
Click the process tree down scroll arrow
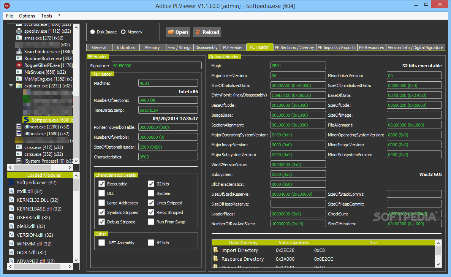pyautogui.click(x=76, y=161)
